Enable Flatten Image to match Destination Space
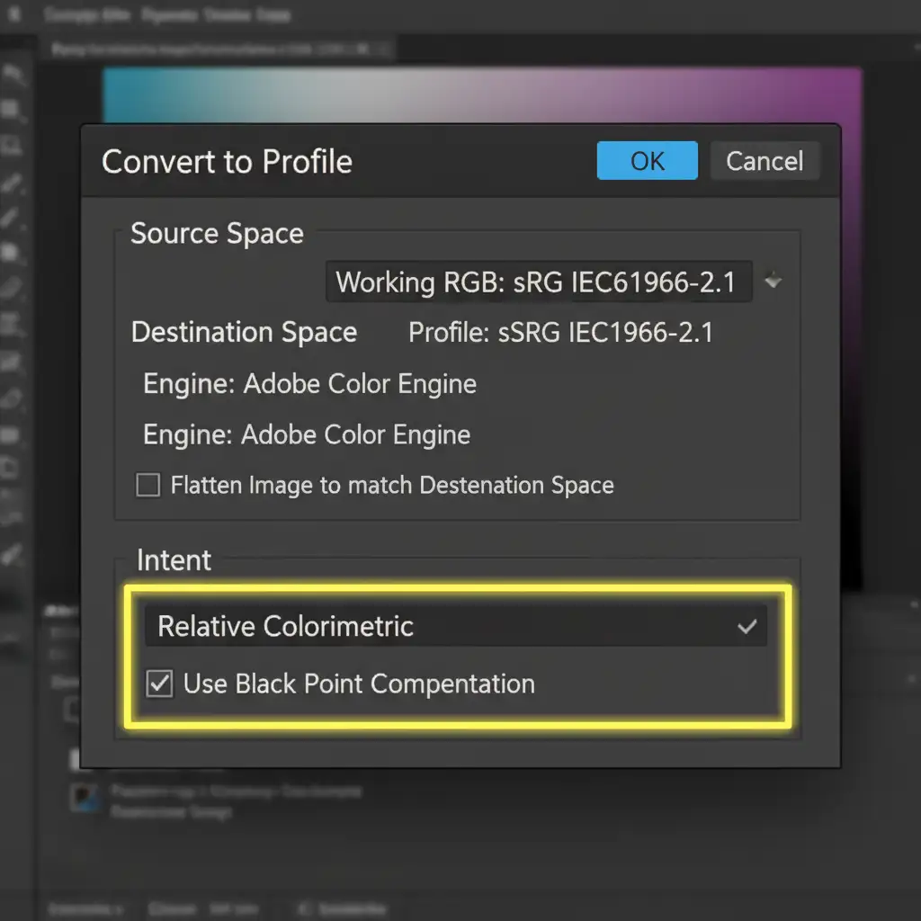This screenshot has width=921, height=921. tap(148, 486)
